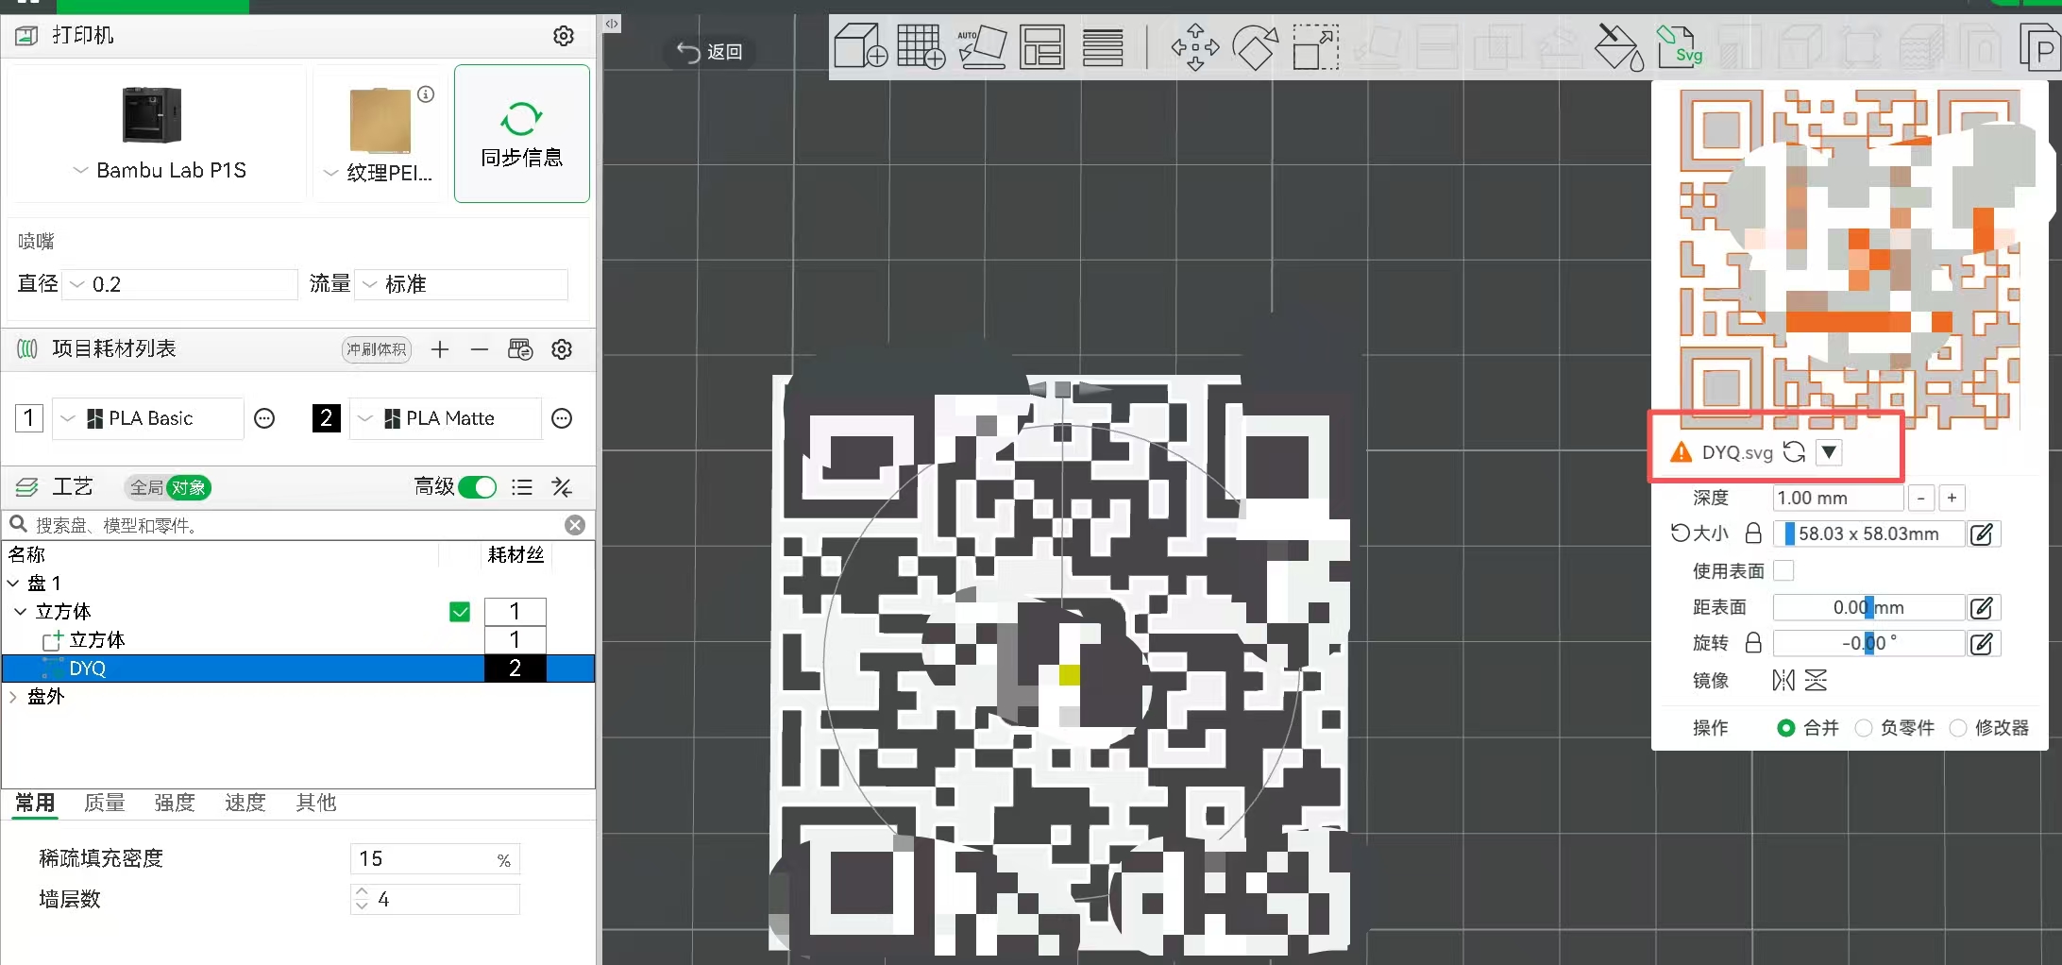Remove a filament with the minus icon
This screenshot has height=965, width=2062.
[x=480, y=349]
